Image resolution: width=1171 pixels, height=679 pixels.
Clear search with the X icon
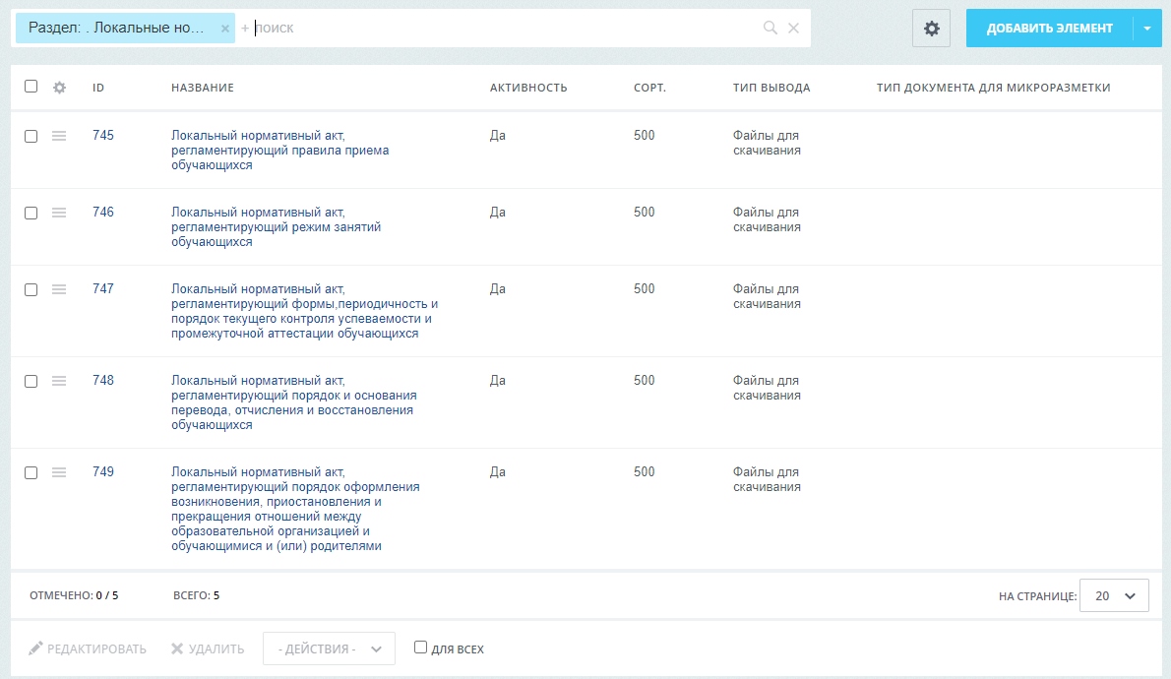[x=794, y=28]
